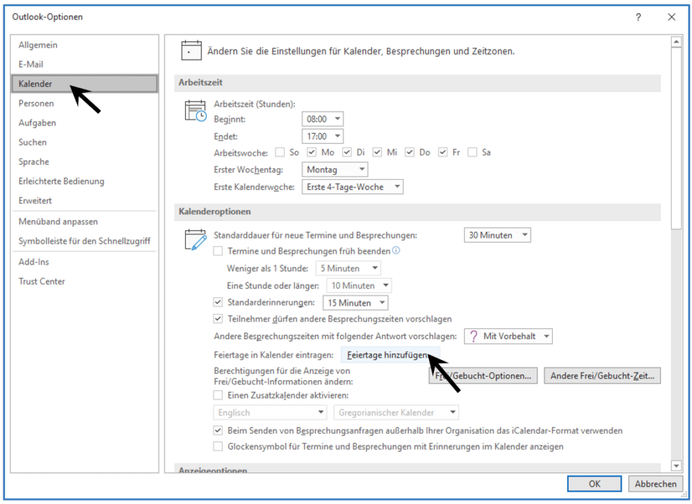Close the Outlook-Optionen dialog with X
The width and height of the screenshot is (692, 504).
coord(671,17)
